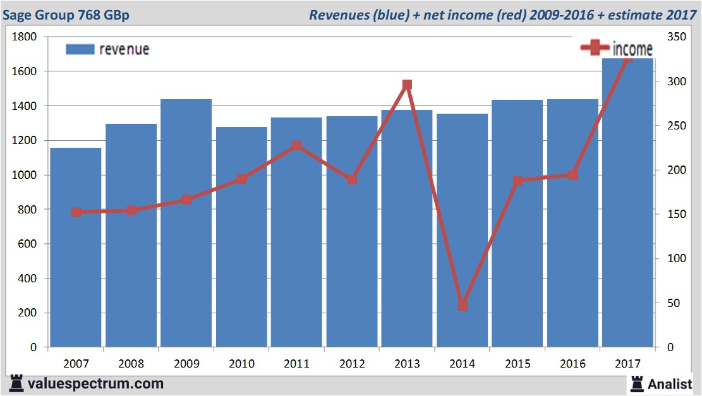Click the 1400 revenue axis value

(x=24, y=106)
